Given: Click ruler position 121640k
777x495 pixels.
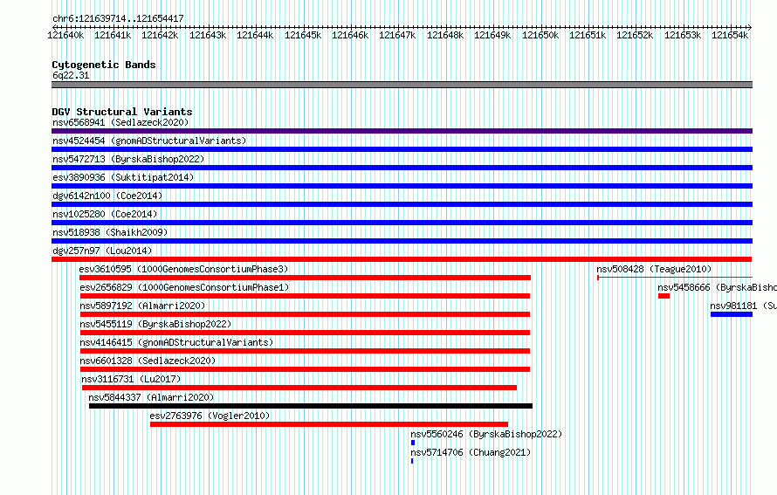Looking at the screenshot, I should [x=65, y=35].
